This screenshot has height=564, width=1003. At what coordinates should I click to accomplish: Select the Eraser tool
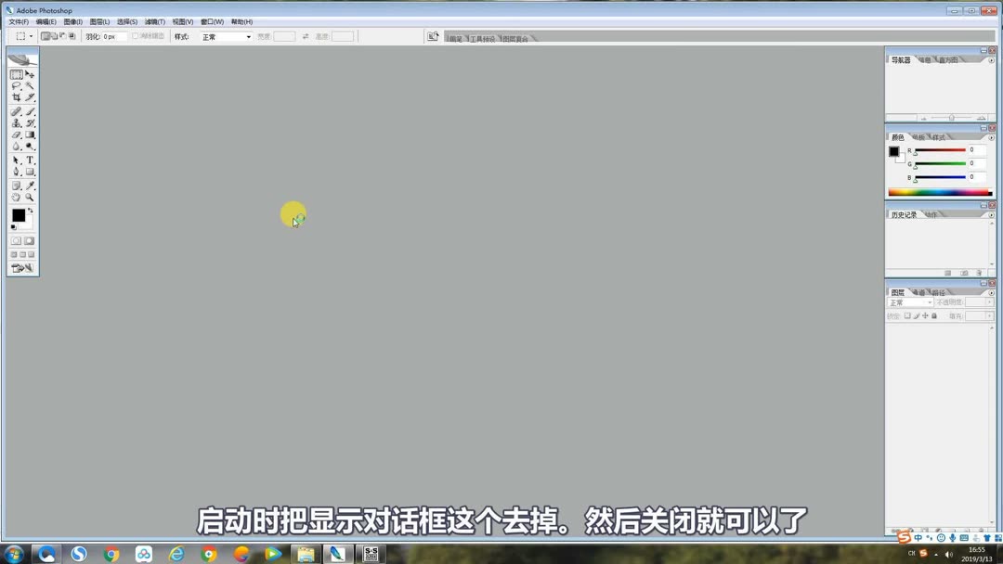coord(16,134)
